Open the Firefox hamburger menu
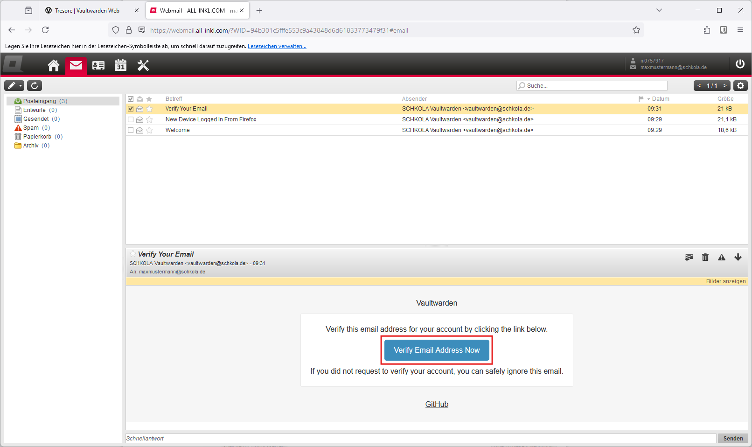This screenshot has width=752, height=447. 740,30
